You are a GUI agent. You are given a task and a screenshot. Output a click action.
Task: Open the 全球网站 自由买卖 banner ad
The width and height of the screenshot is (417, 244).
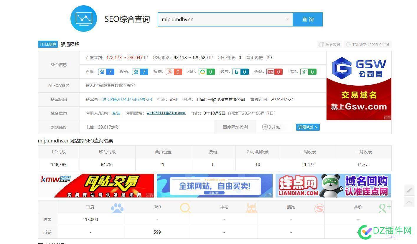(215, 185)
